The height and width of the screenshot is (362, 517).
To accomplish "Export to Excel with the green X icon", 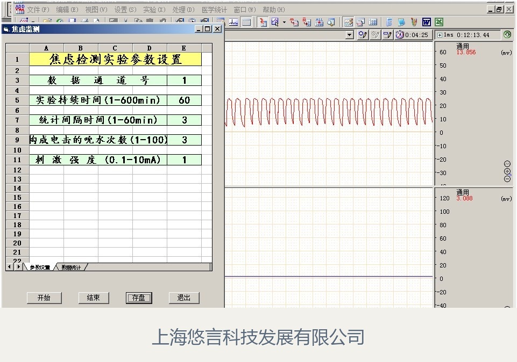I will click(x=439, y=23).
